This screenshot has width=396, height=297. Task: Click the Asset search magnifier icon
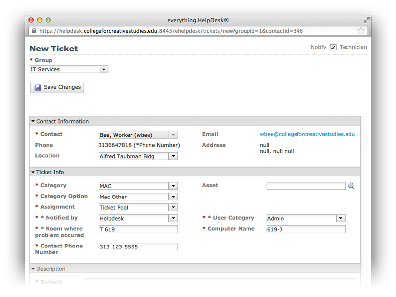click(351, 186)
